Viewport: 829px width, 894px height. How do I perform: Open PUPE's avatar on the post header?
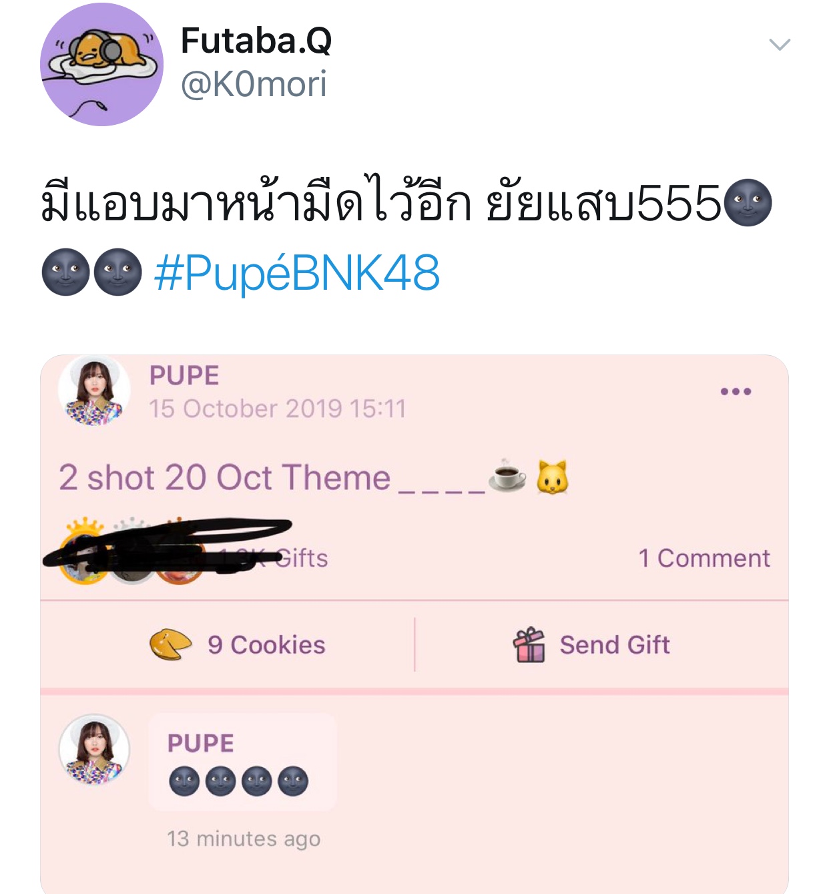tap(94, 391)
